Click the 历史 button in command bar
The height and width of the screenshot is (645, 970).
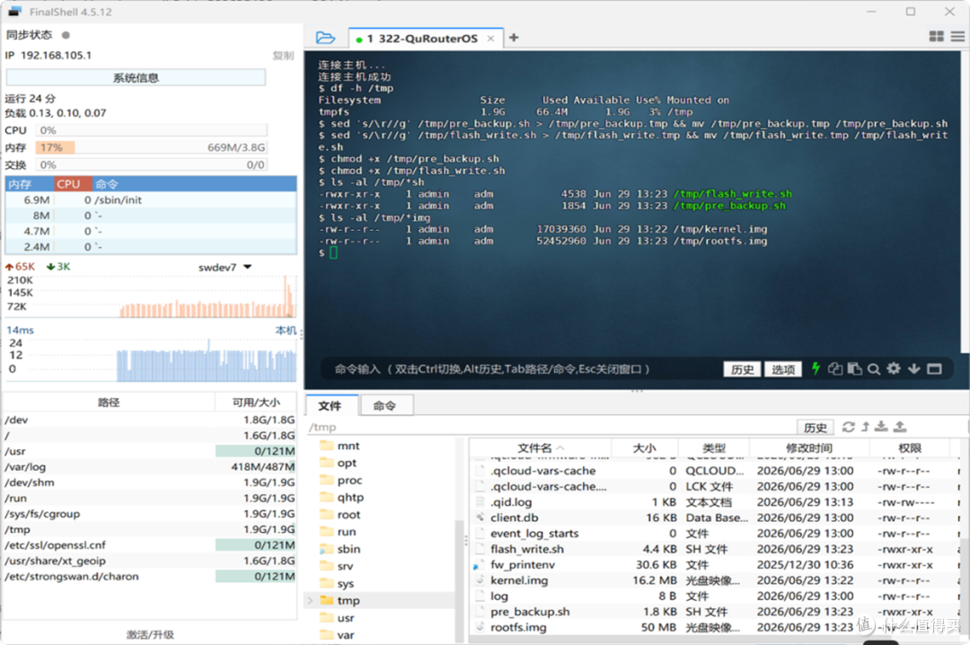click(741, 369)
